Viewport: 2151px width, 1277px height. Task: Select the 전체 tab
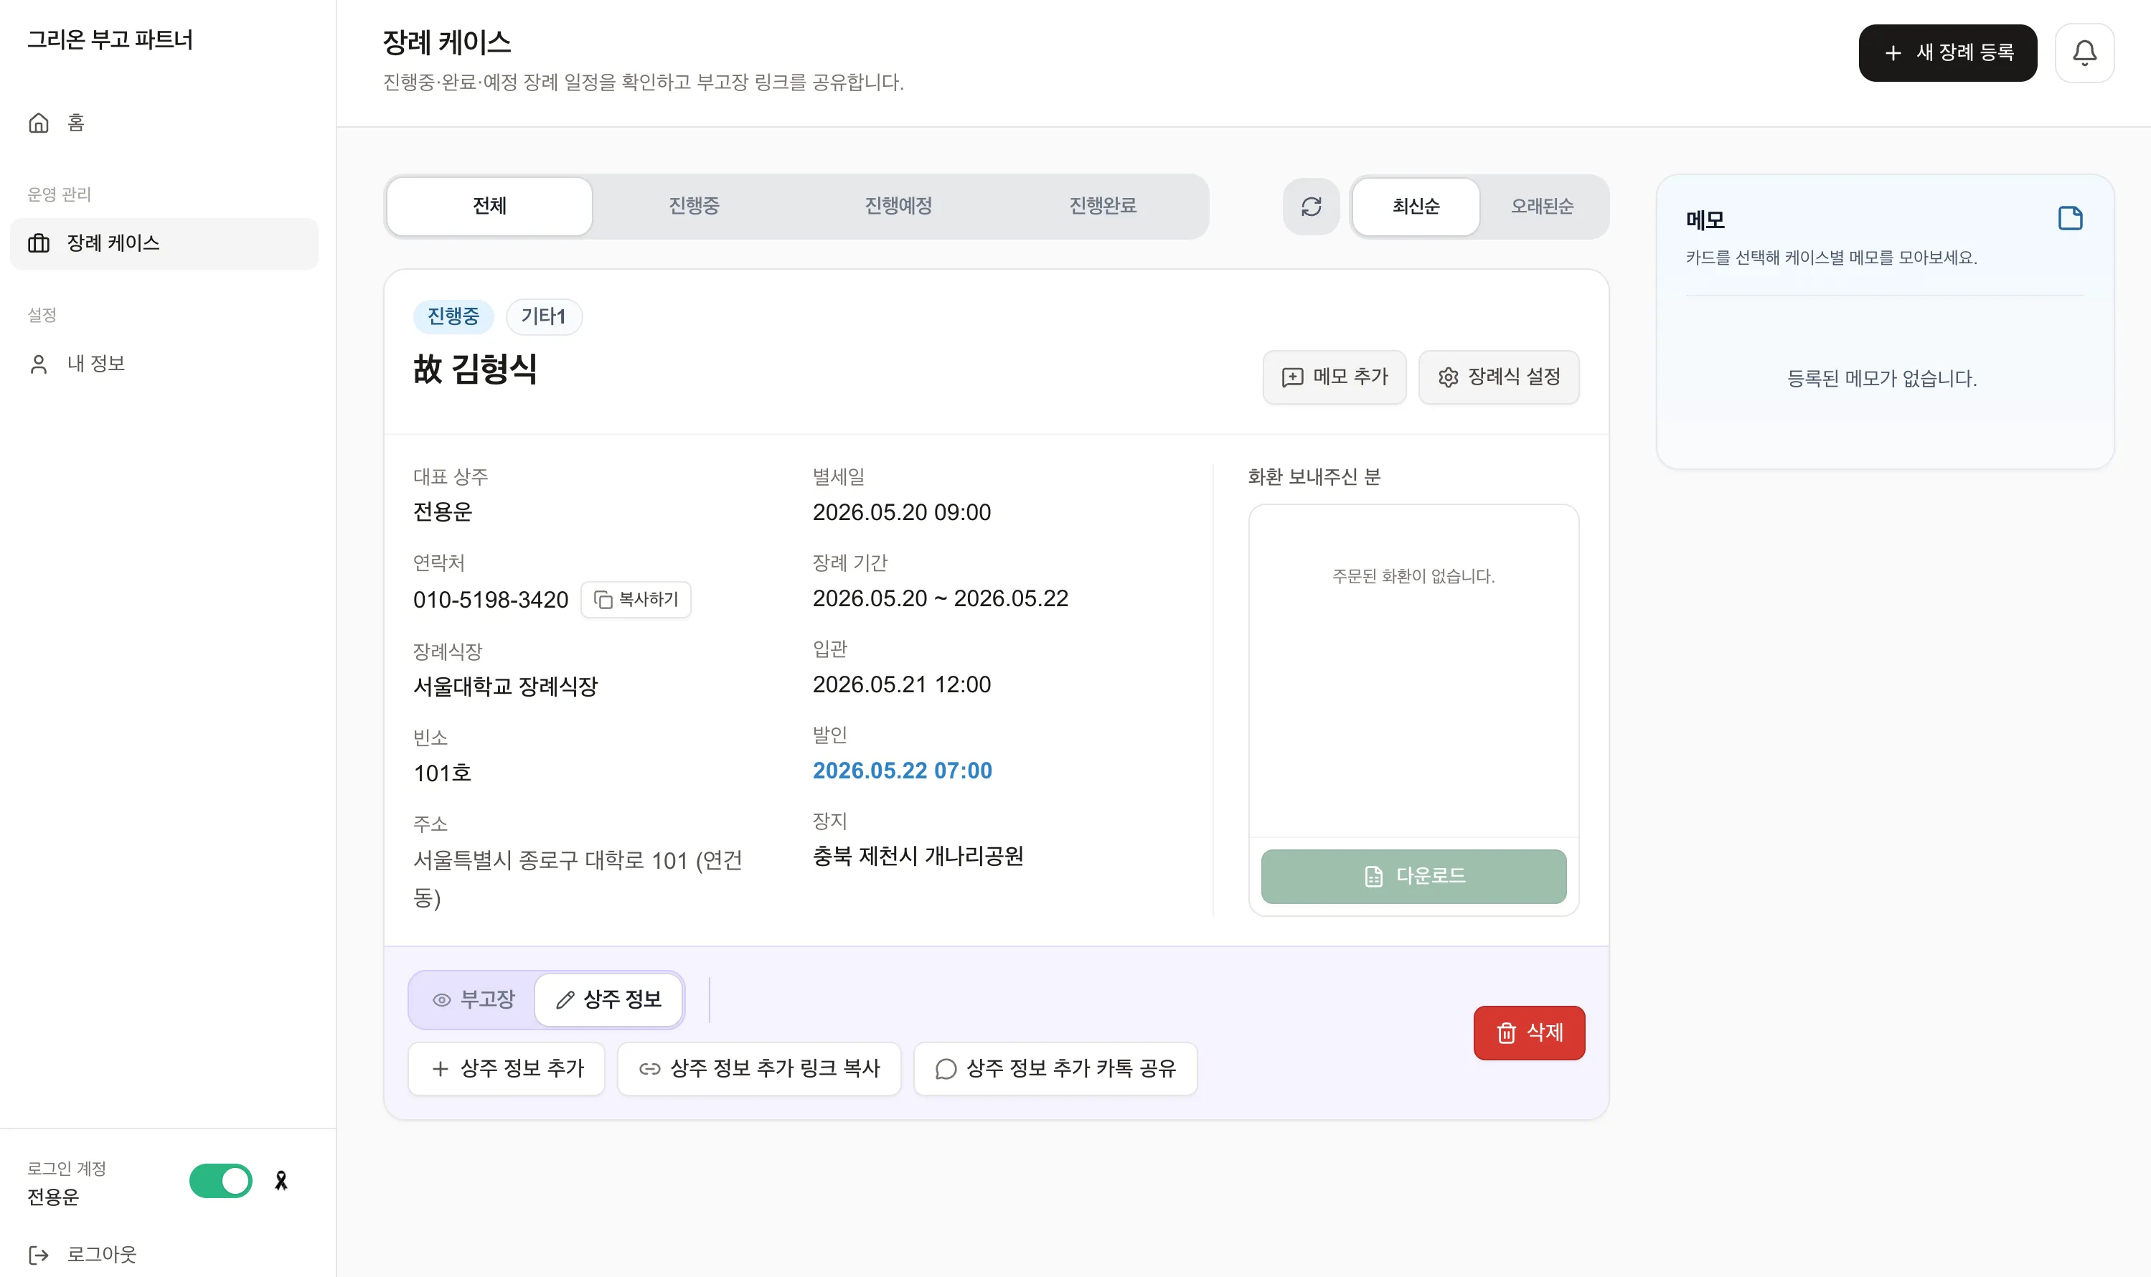(x=489, y=207)
